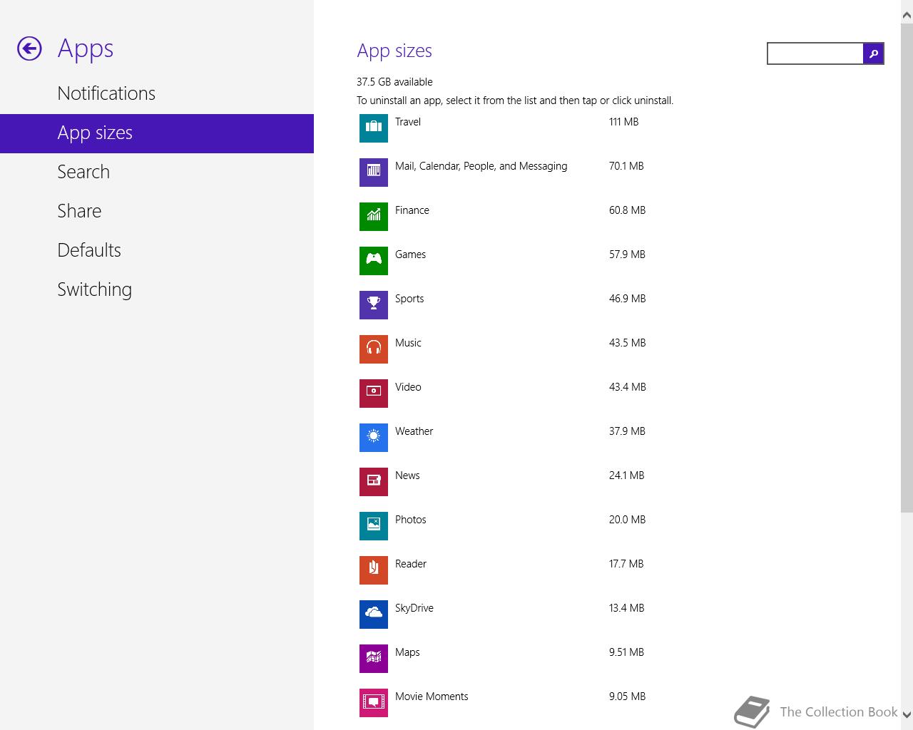Select the Mail, Calendar, People icon
The image size is (913, 730).
click(x=374, y=173)
